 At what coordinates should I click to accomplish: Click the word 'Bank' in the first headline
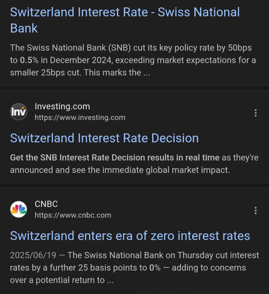[24, 28]
